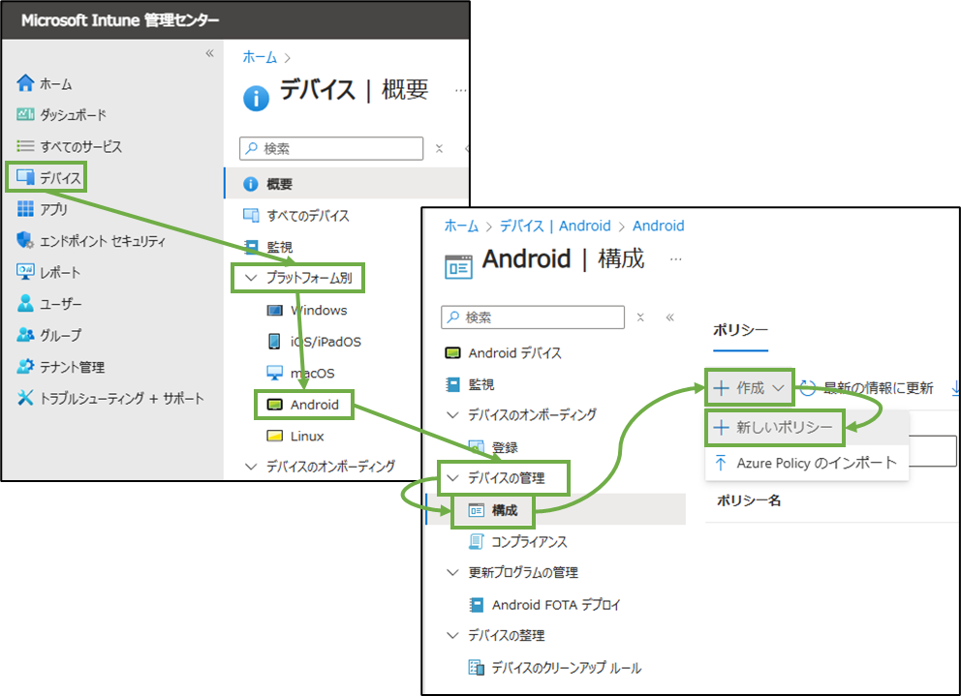
Task: Click the 概要 info icon in device menu
Action: [251, 184]
